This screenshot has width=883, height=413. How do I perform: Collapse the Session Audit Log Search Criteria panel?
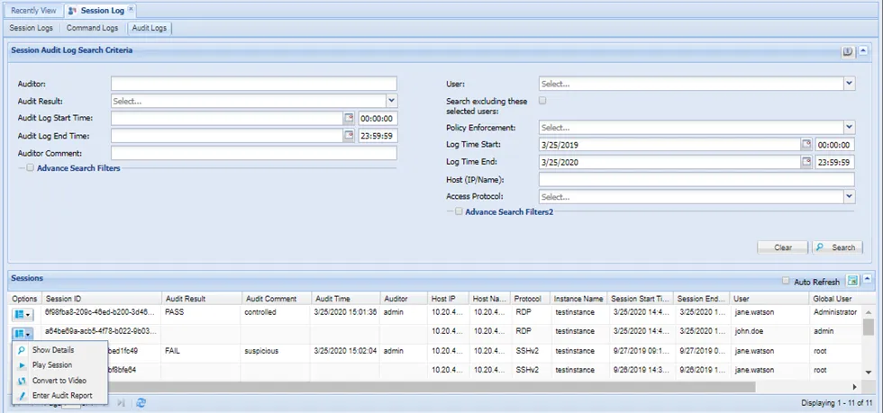tap(863, 52)
